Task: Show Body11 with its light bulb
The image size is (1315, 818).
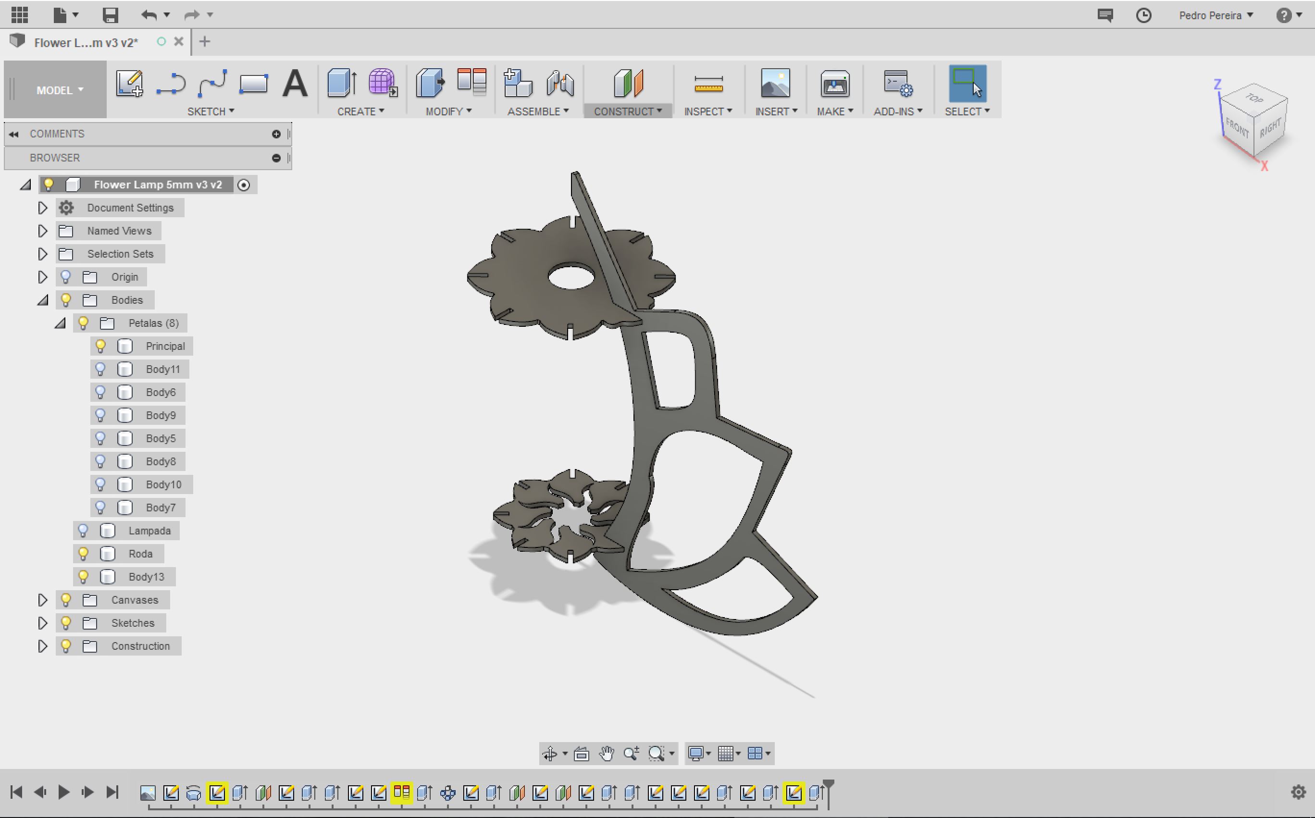Action: click(x=100, y=369)
